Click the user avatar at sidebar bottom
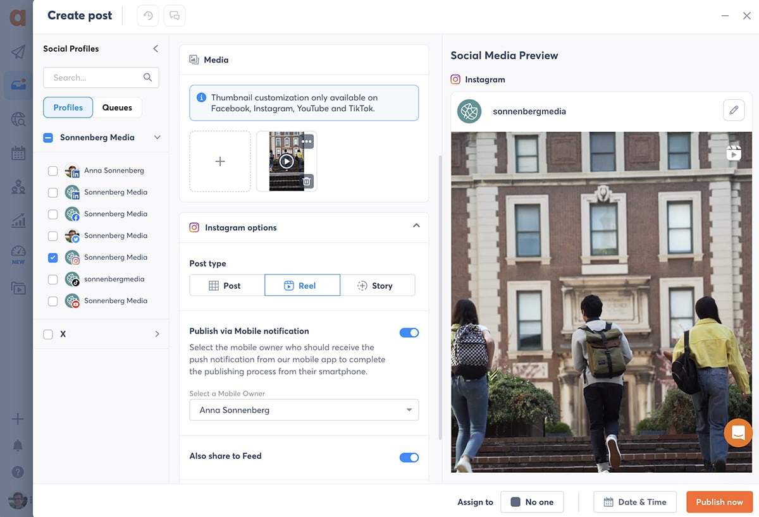This screenshot has height=517, width=759. pos(18,500)
